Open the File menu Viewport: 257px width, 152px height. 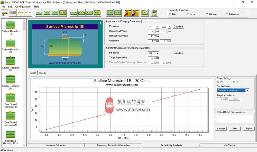[3, 7]
